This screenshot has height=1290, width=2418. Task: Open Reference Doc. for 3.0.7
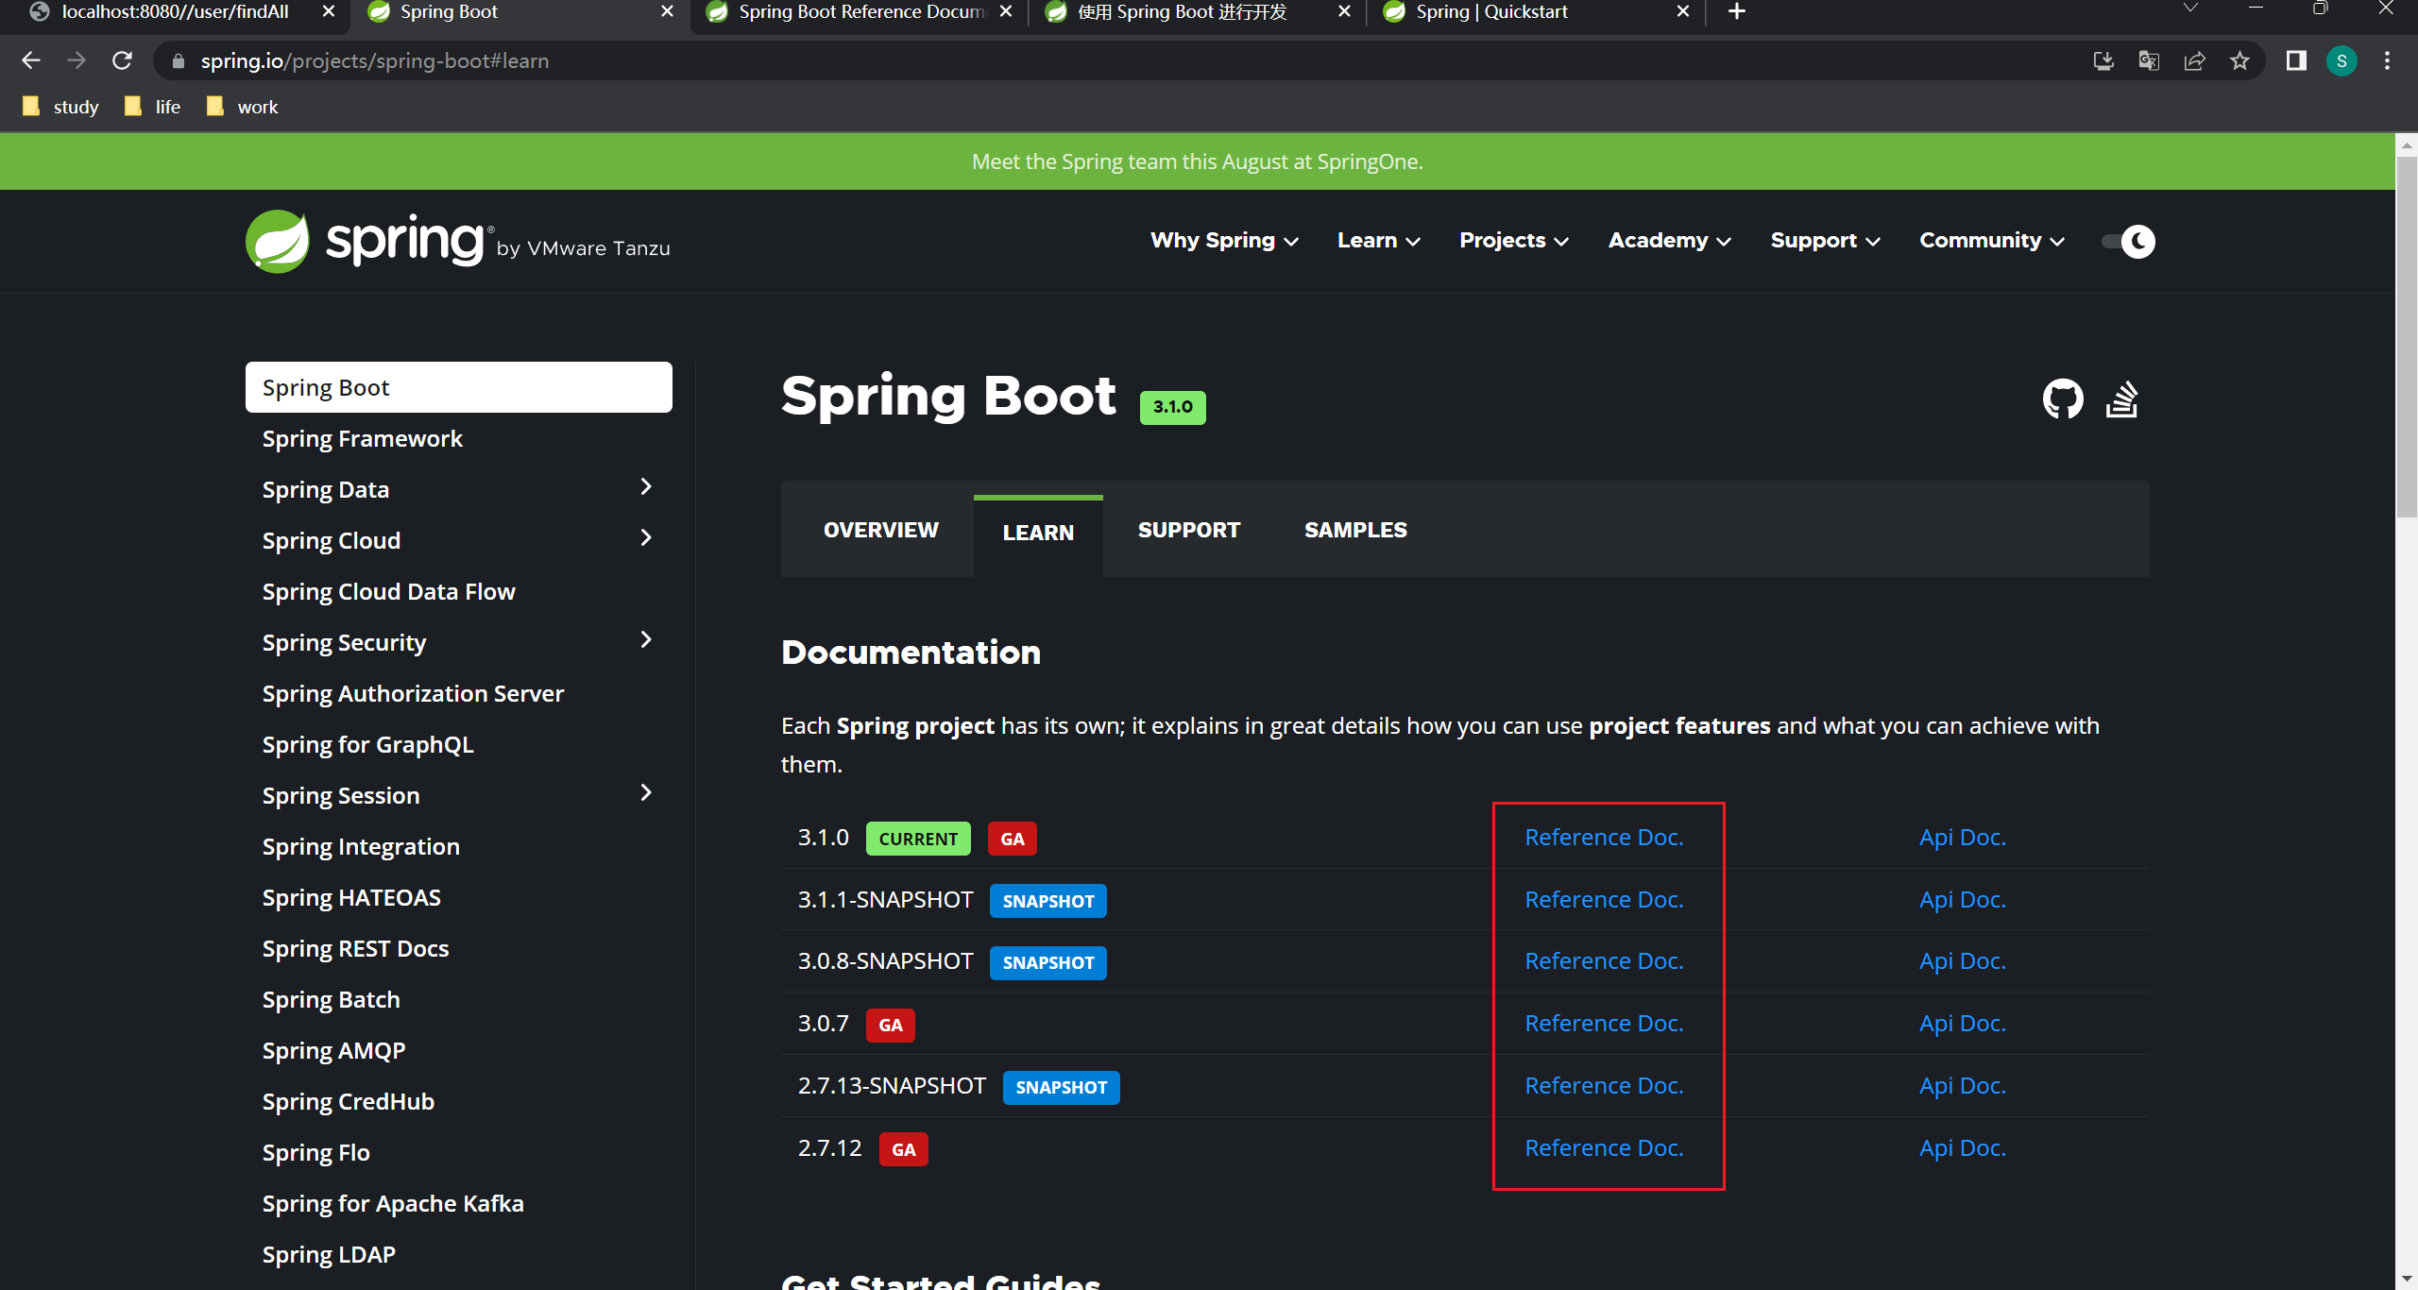click(x=1604, y=1024)
